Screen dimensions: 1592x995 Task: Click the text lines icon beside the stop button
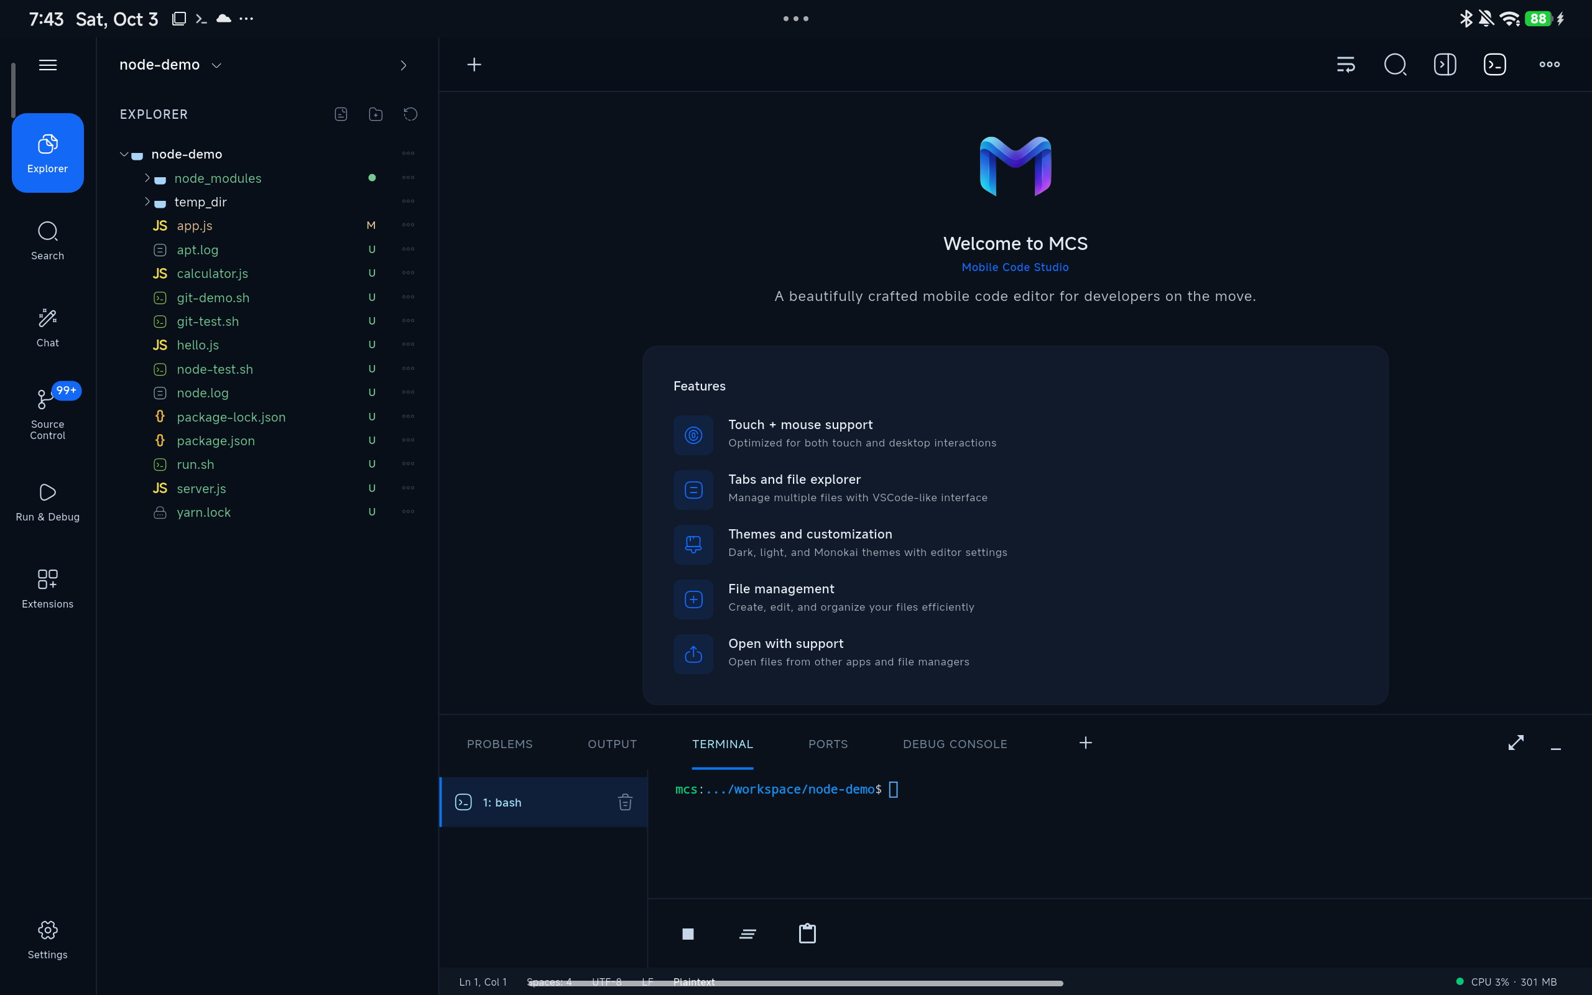click(747, 934)
